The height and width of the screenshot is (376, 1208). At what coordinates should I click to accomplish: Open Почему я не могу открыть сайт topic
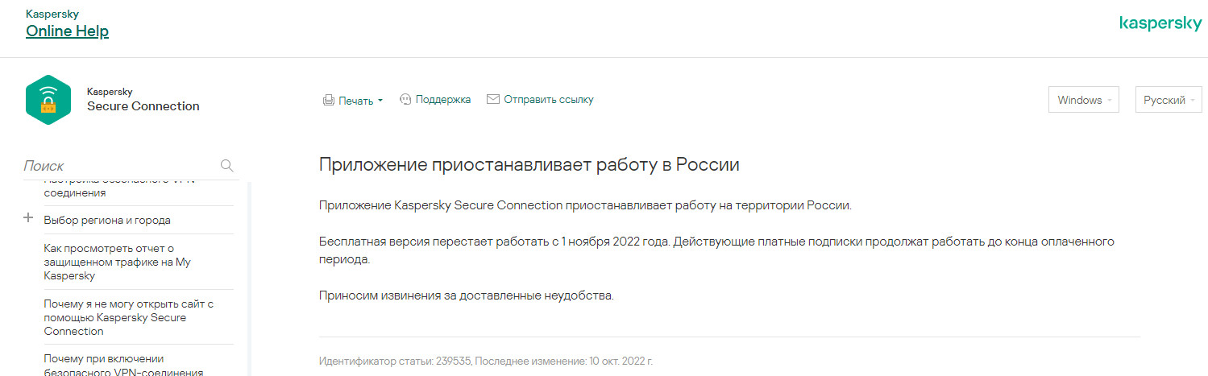[x=128, y=317]
